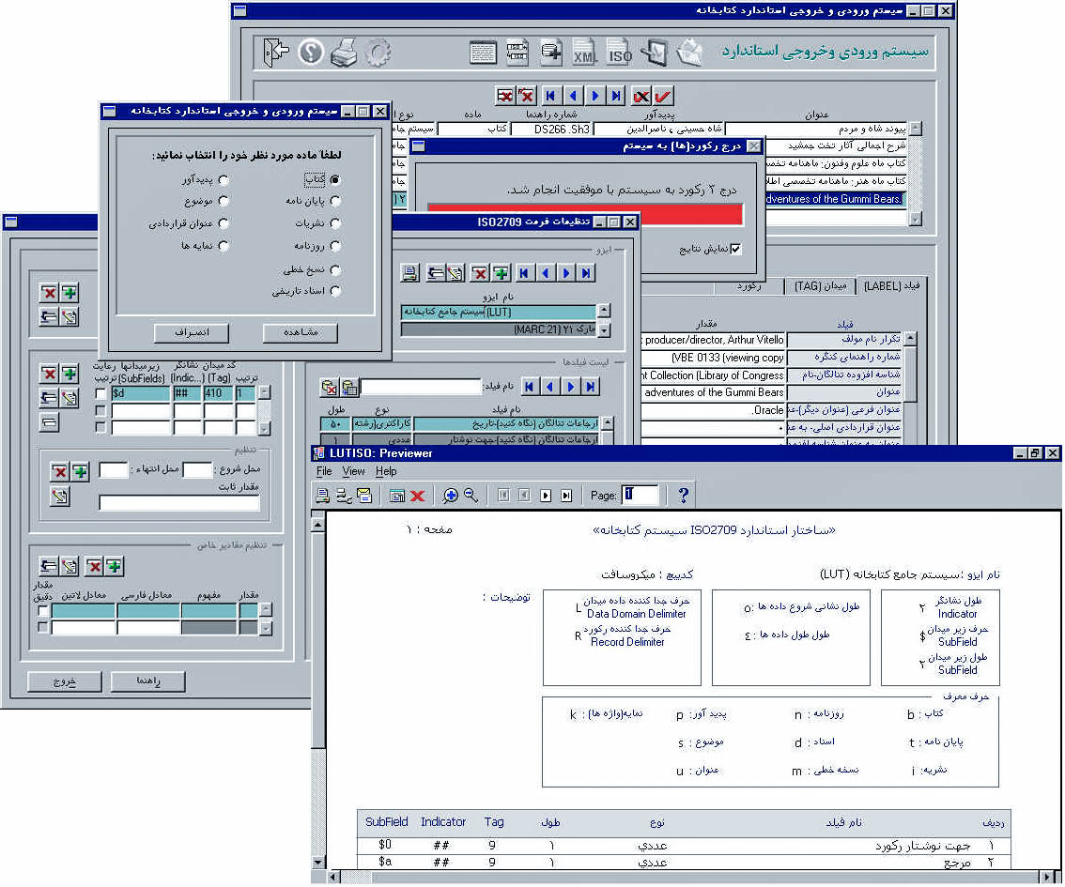Tick first checkbox in special values table

coord(43,611)
